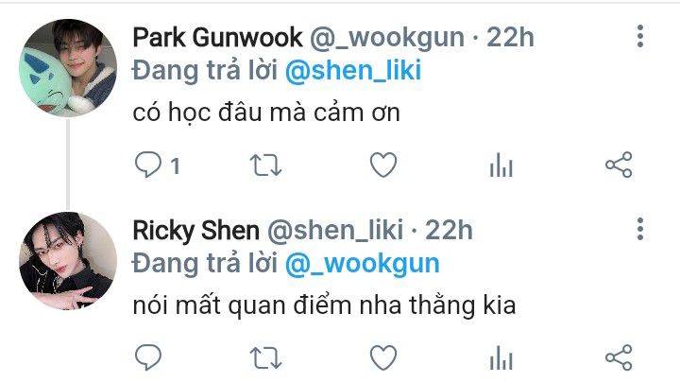Share Ricky Shen's tweet
The height and width of the screenshot is (383, 680).
coord(619,357)
